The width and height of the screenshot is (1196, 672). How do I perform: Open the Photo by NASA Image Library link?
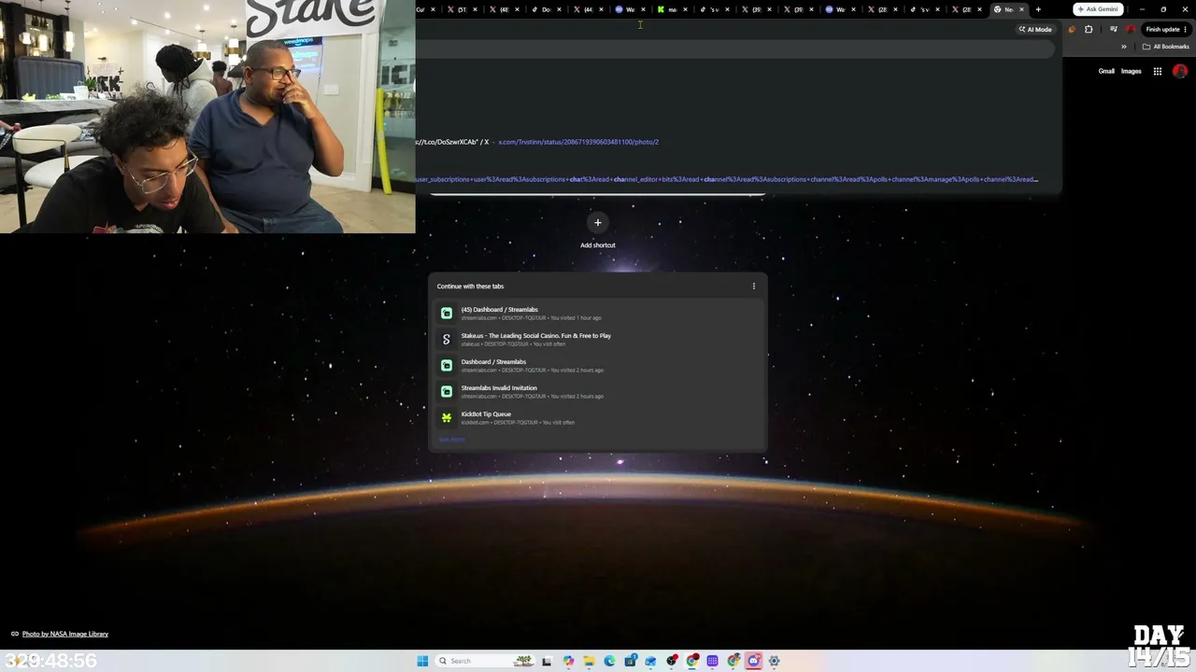(x=65, y=634)
